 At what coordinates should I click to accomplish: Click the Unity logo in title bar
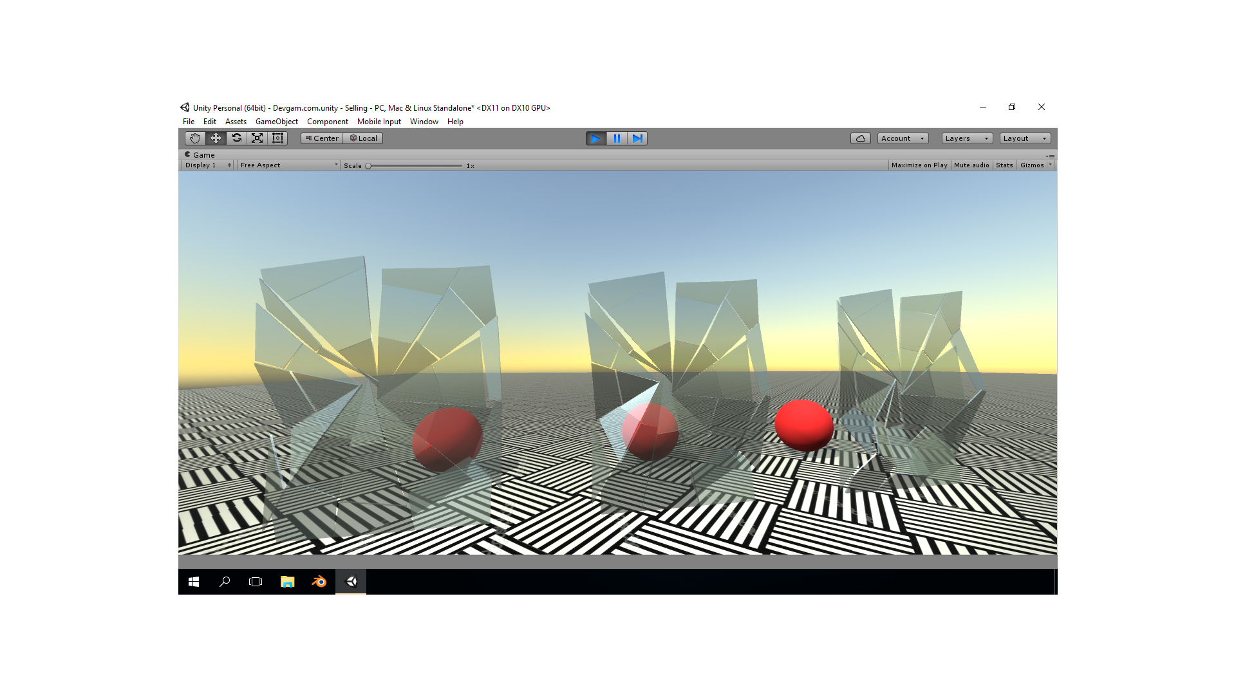[185, 107]
